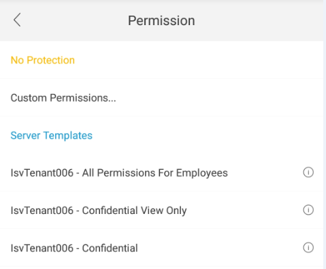Screen dimensions: 326x269
Task: Click the "IsvTenant006" prefix of Confidential row
Action: click(x=42, y=248)
